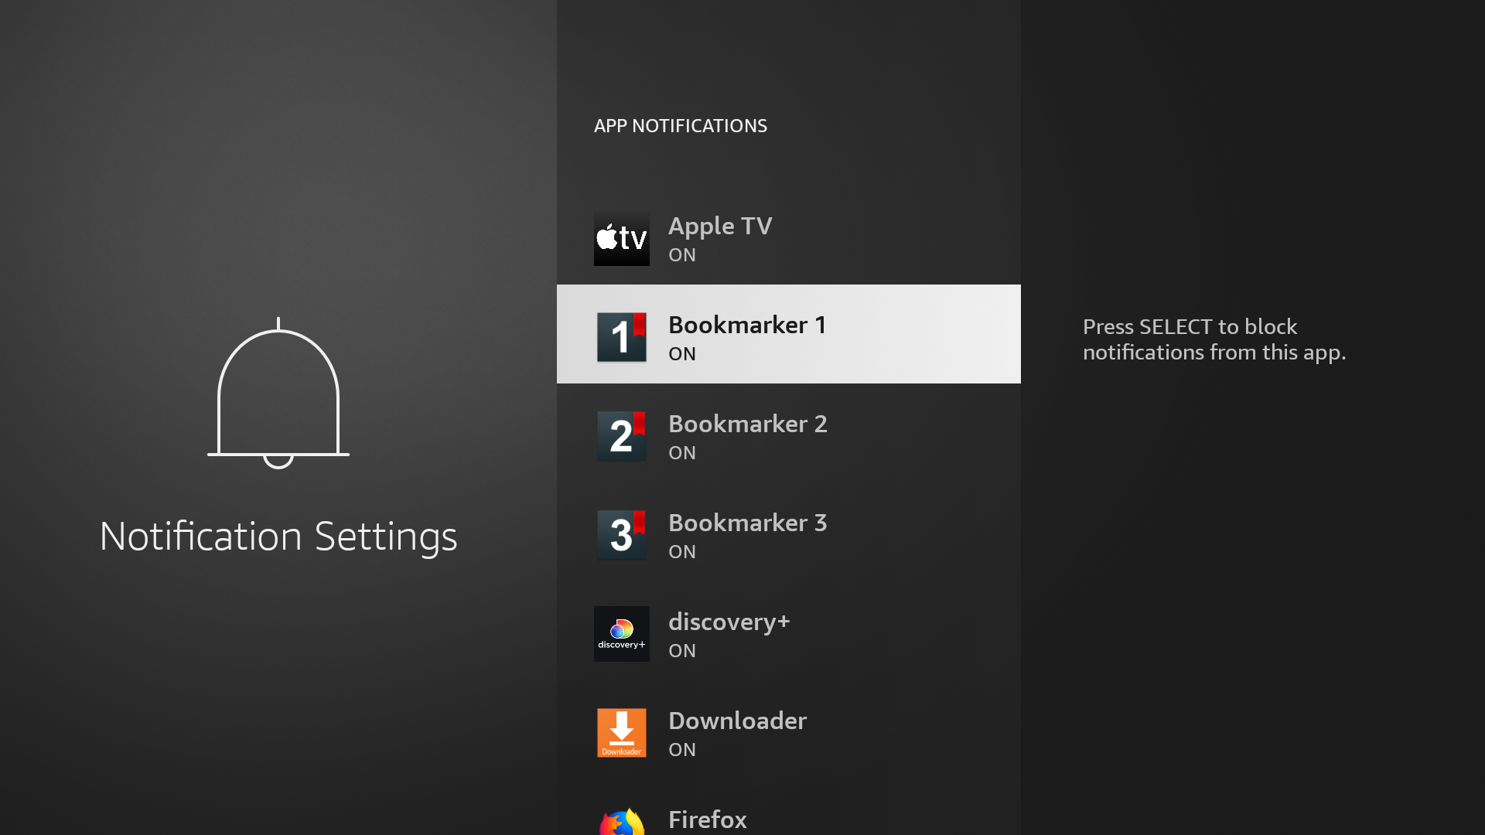Select the Apple TV label

(720, 227)
